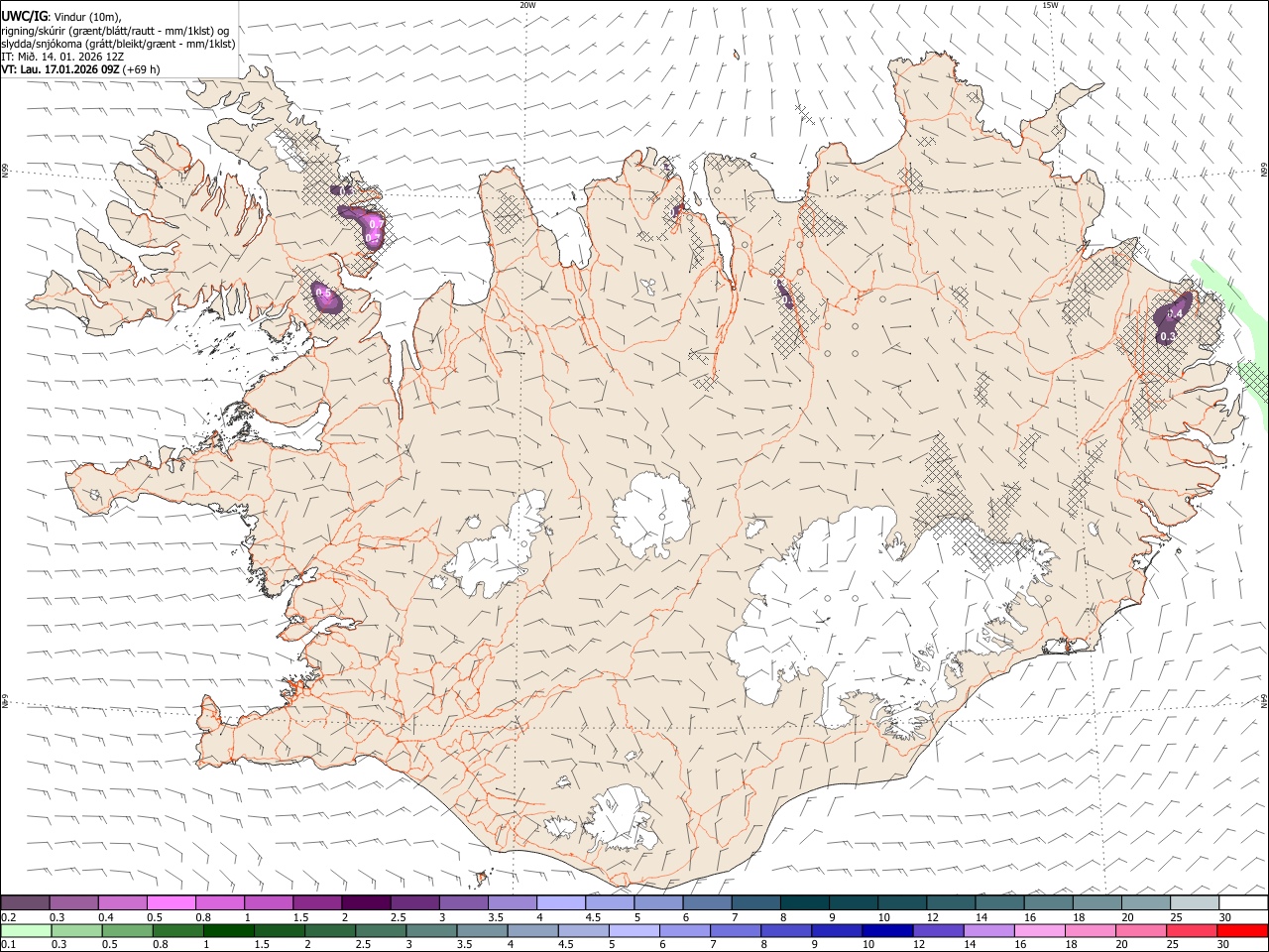The width and height of the screenshot is (1269, 952).
Task: Click the '20W' longitude label
Action: coord(527,5)
